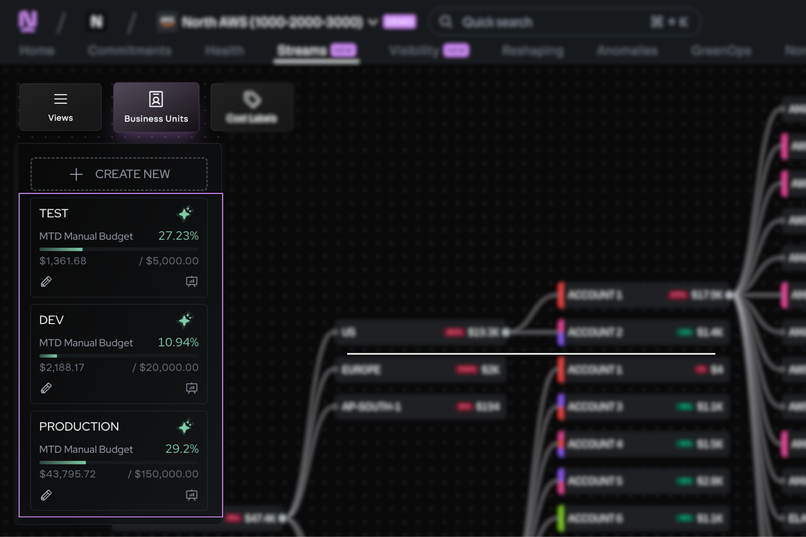Click the purple badge beside the account name

point(399,21)
